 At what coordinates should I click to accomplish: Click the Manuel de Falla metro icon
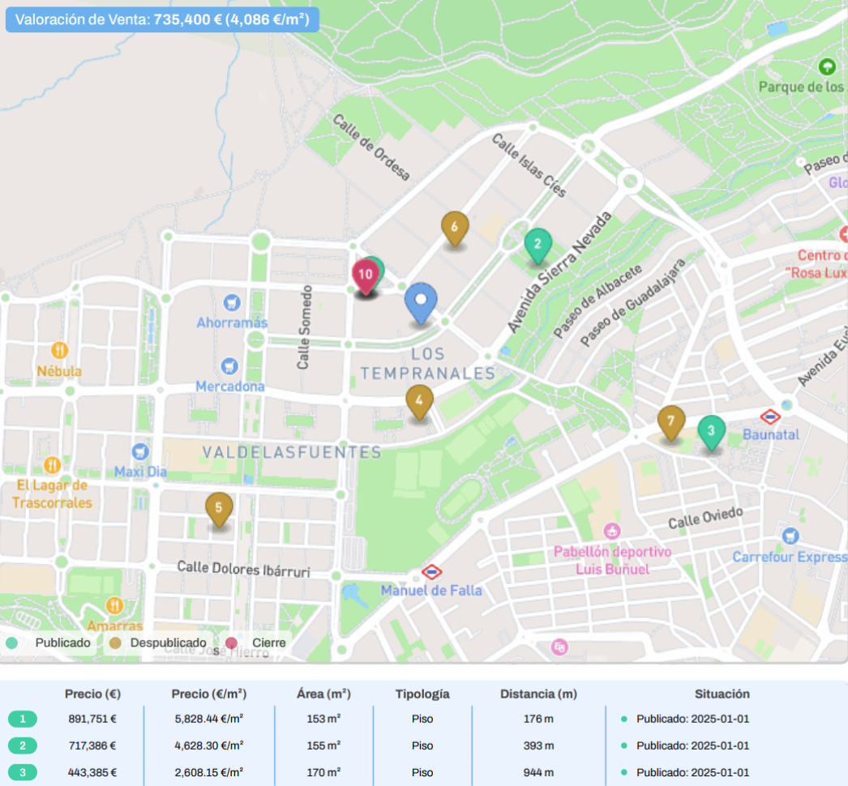tap(432, 572)
